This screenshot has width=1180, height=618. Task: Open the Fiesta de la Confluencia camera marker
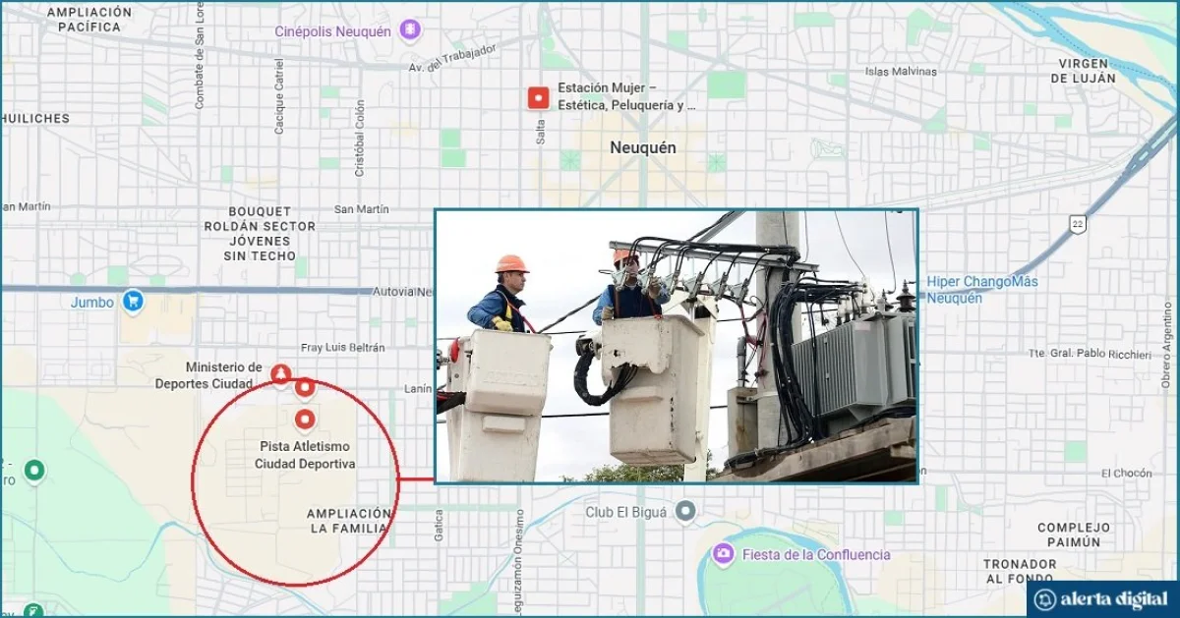click(x=724, y=554)
